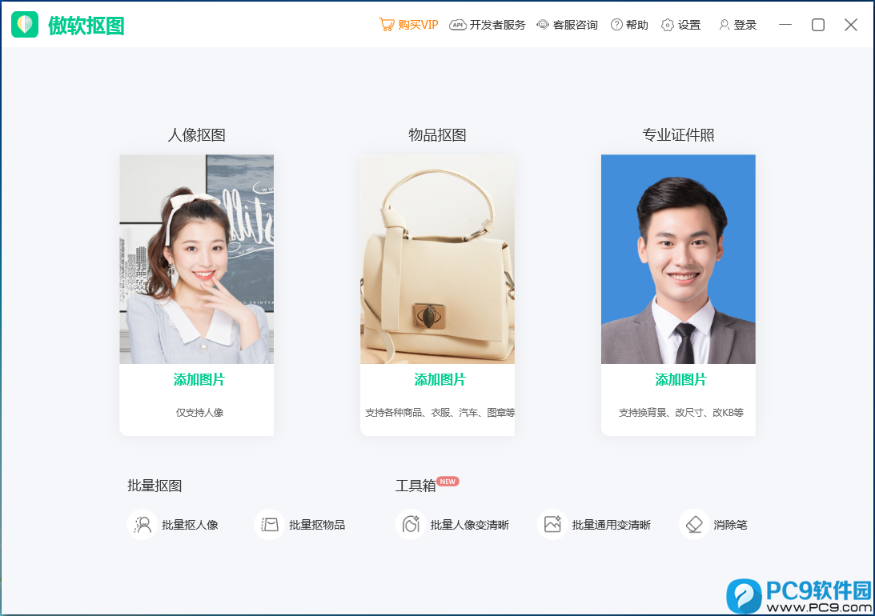Click the API developer services icon

tap(458, 25)
